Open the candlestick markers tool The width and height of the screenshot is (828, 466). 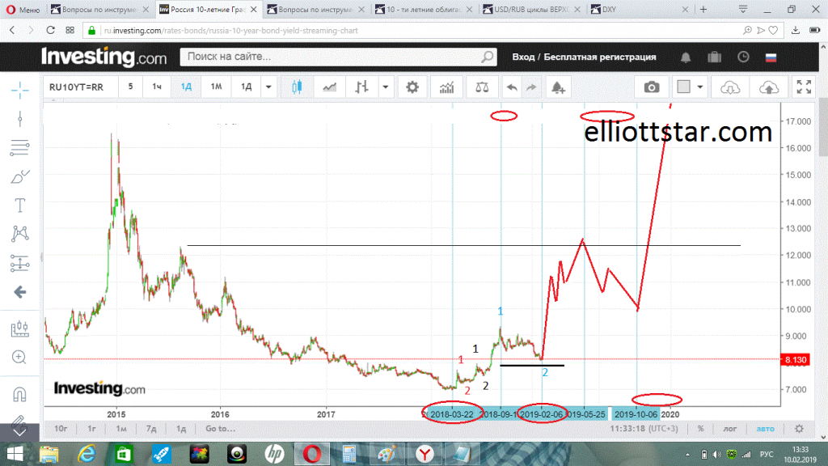[x=19, y=328]
